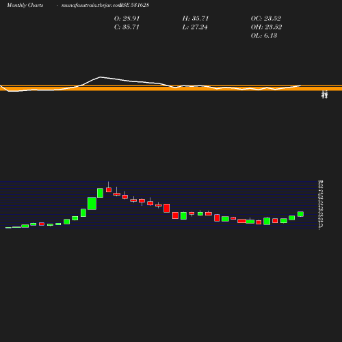Click the last green candle on the chart

pos(300,214)
